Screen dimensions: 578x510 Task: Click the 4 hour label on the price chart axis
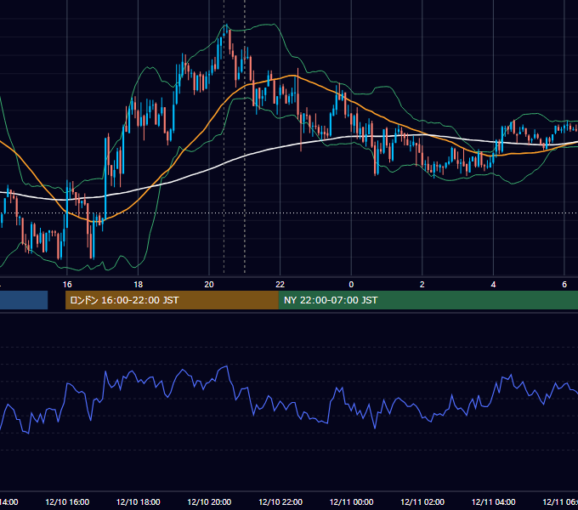(493, 285)
